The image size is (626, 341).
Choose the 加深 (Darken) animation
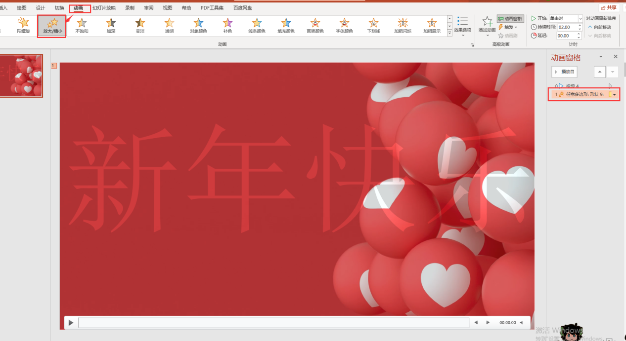[111, 26]
